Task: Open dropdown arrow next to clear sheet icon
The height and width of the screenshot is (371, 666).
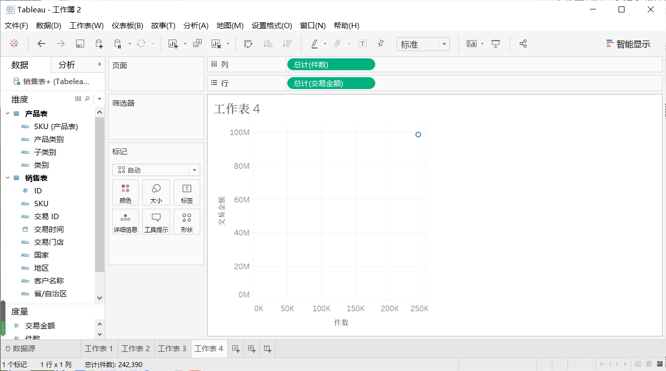Action: pyautogui.click(x=228, y=44)
